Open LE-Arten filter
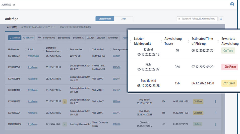The width and height of the screenshot is (240, 134). click(x=90, y=38)
